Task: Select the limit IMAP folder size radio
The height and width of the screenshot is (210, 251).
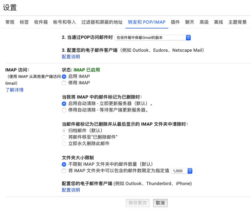Action: tap(64, 171)
